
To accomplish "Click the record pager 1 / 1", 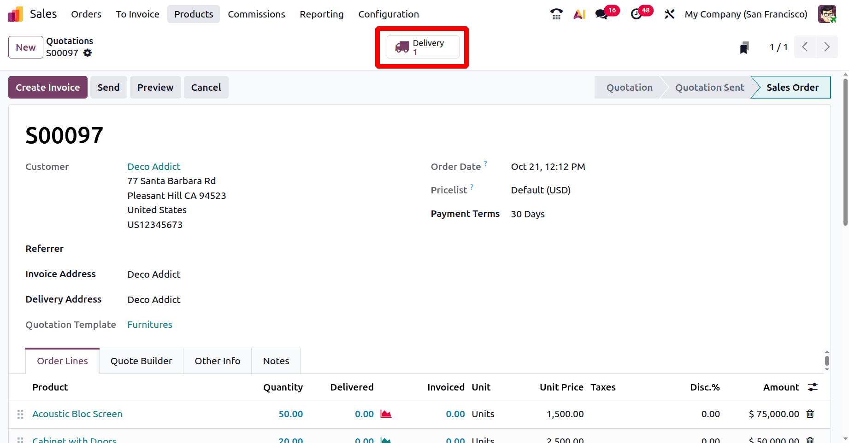I will (778, 47).
